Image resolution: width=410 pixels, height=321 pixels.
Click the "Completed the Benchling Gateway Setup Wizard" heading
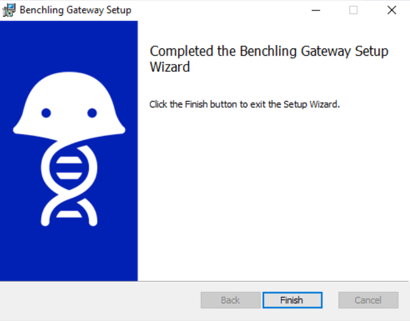(269, 52)
